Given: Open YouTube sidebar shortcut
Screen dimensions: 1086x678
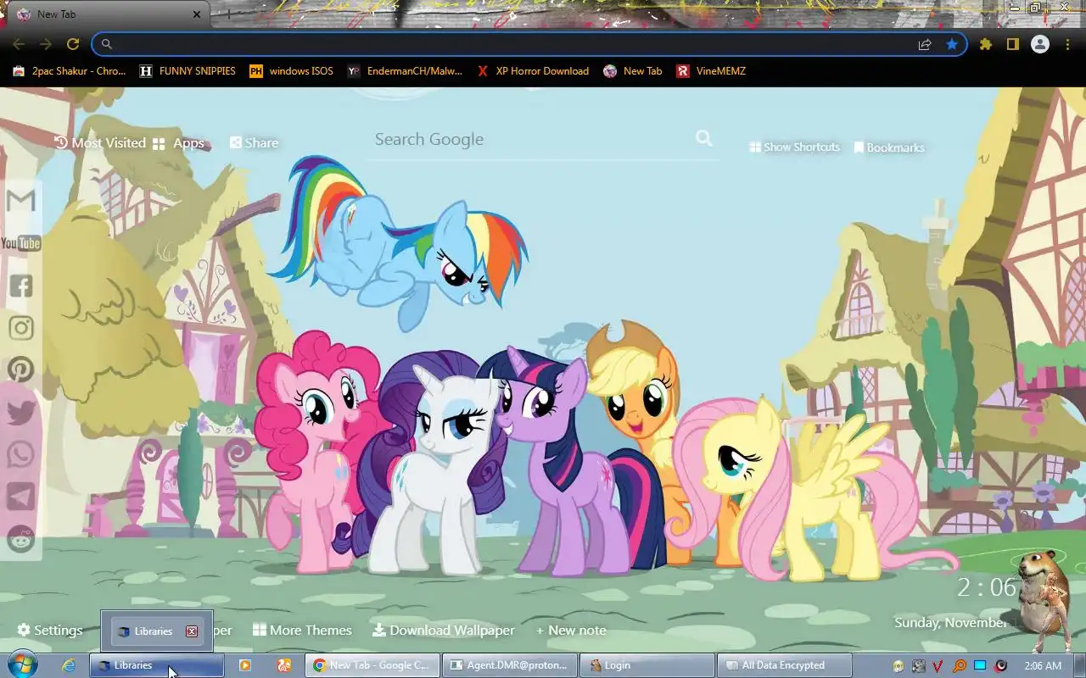Looking at the screenshot, I should (20, 244).
